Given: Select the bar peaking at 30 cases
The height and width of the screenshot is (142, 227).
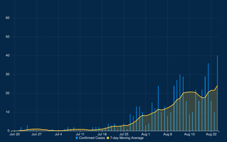Looking at the screenshot, I should tap(180, 103).
